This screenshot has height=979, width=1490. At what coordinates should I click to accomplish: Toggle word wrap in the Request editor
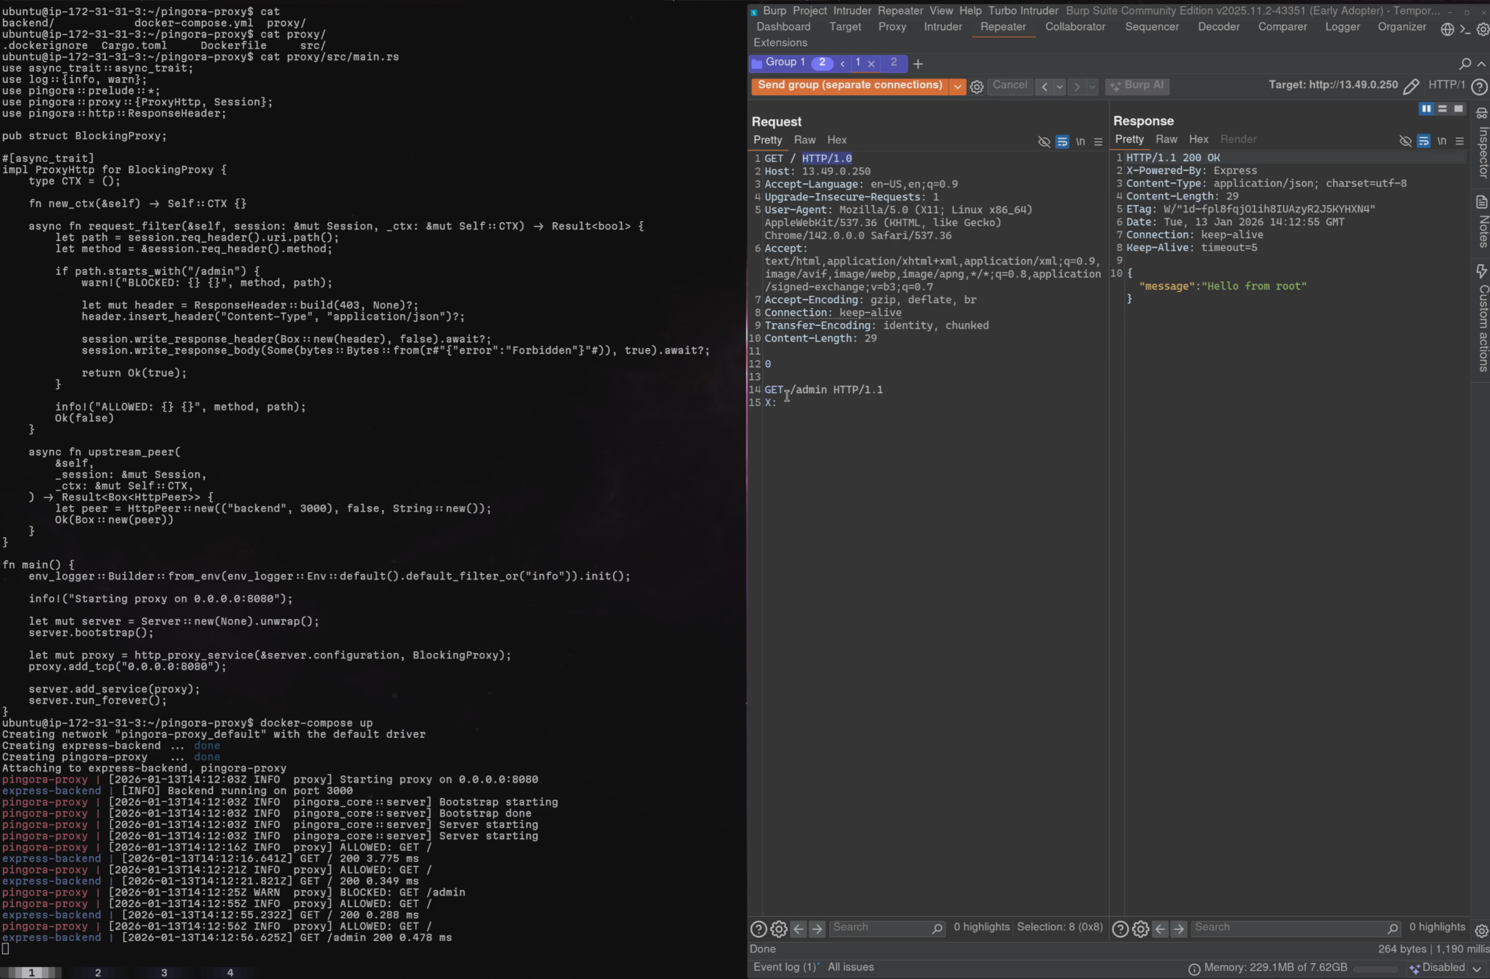(x=1062, y=142)
